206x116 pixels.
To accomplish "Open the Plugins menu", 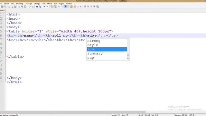I will (x=61, y=4).
